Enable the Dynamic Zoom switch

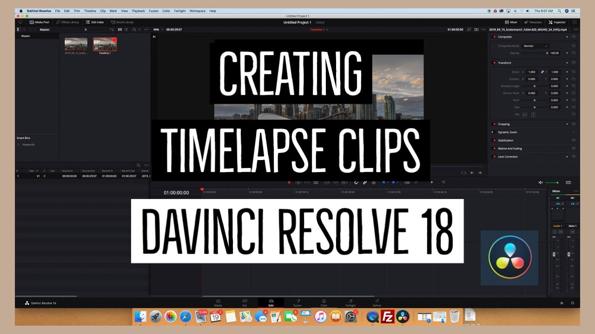tap(494, 132)
